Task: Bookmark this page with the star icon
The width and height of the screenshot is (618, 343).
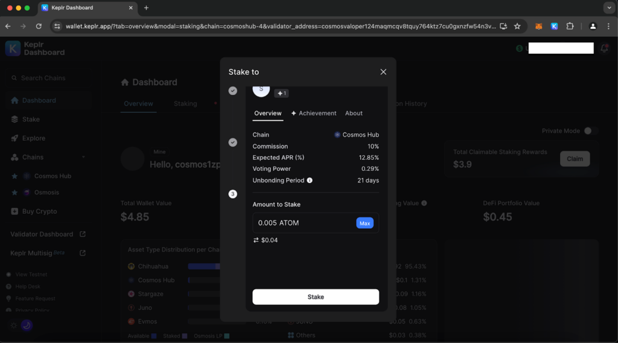Action: pyautogui.click(x=517, y=27)
